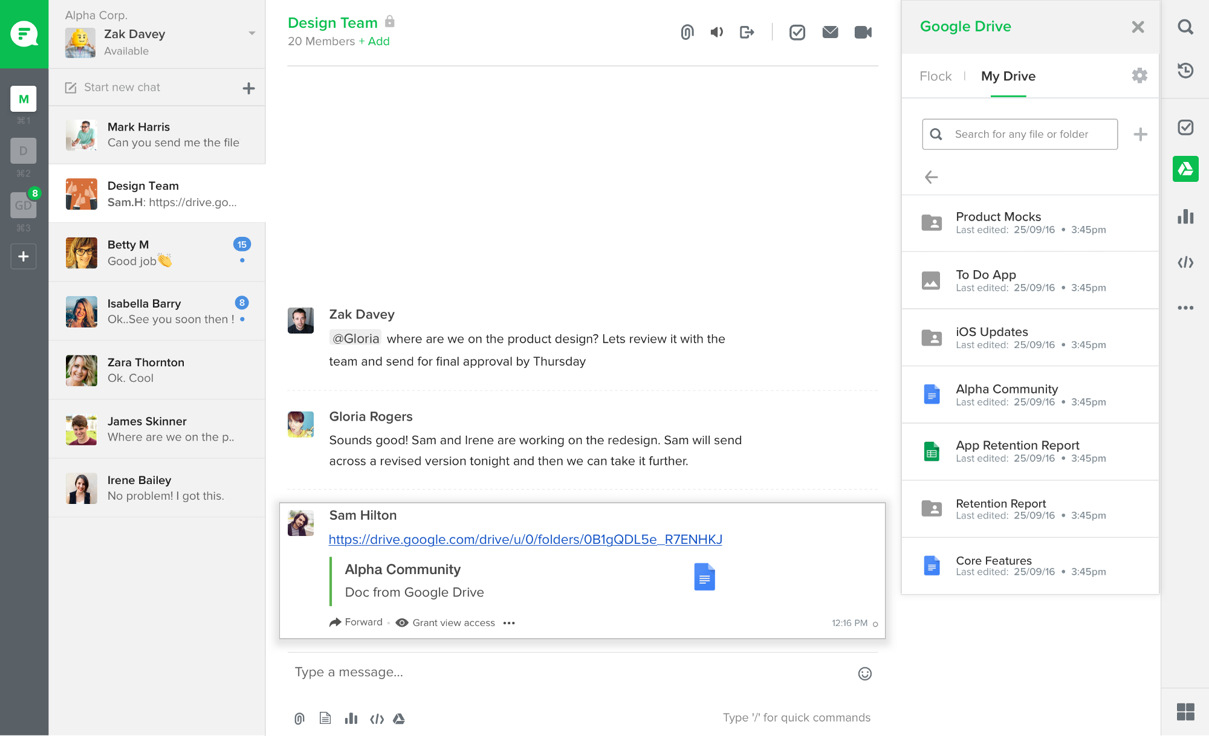Mute the channel with the speaker icon
Viewport: 1209px width, 736px height.
click(x=716, y=32)
